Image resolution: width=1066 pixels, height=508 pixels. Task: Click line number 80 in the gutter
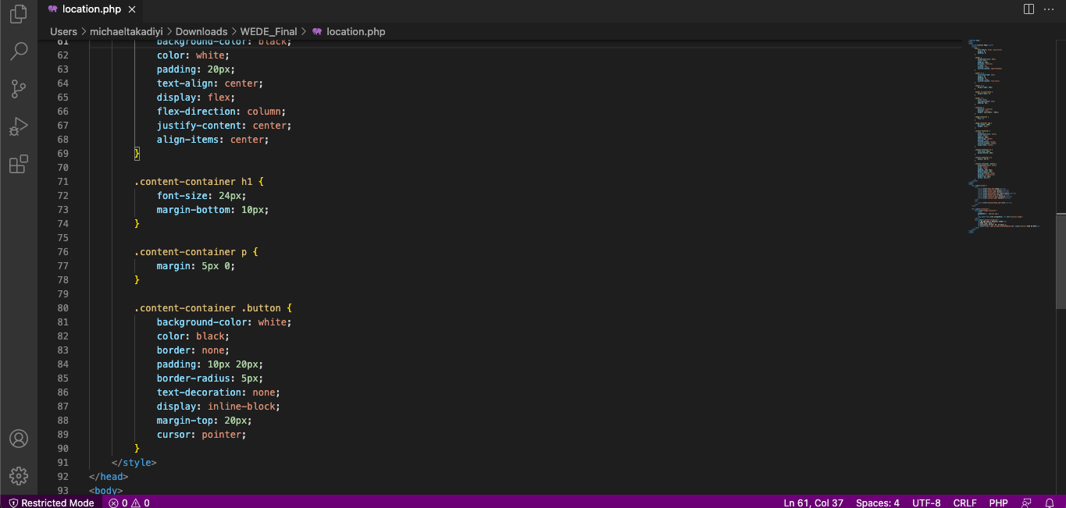tap(62, 307)
